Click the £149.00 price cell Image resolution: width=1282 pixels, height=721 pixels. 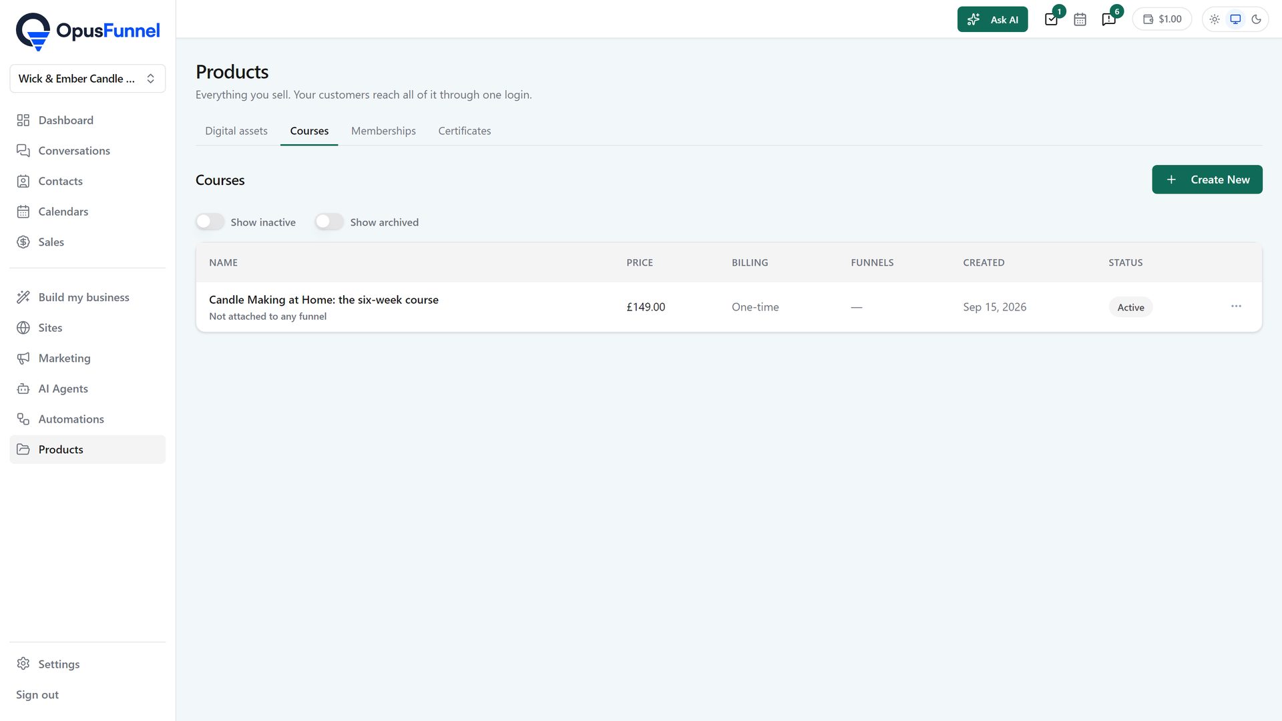tap(646, 307)
